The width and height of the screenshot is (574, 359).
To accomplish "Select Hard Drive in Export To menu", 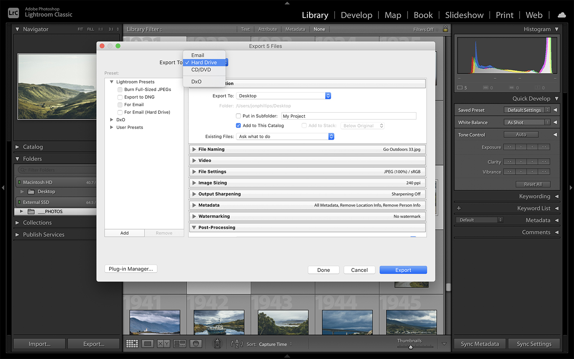I will [x=204, y=62].
